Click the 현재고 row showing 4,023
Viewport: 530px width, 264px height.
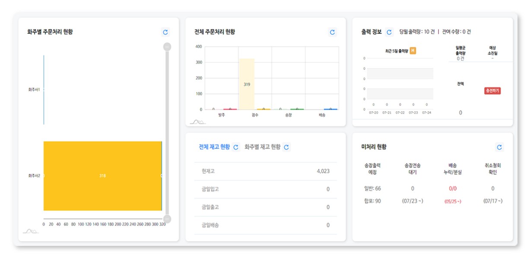coord(265,171)
